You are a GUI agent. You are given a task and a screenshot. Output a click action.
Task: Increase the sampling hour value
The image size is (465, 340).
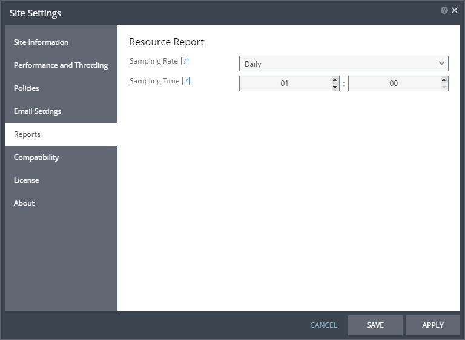pyautogui.click(x=335, y=80)
